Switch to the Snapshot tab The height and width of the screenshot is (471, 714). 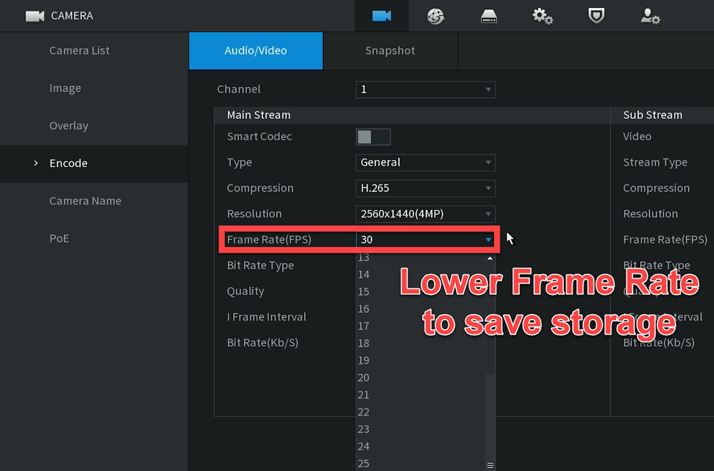390,51
